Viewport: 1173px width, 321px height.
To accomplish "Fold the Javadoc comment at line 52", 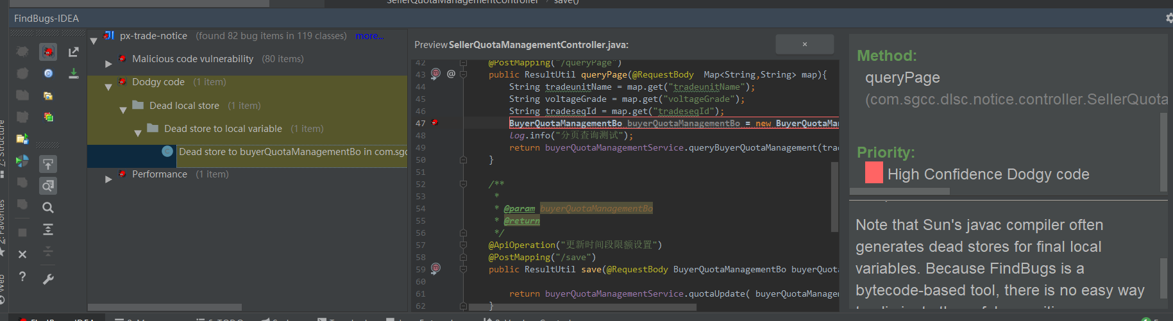I will 464,184.
